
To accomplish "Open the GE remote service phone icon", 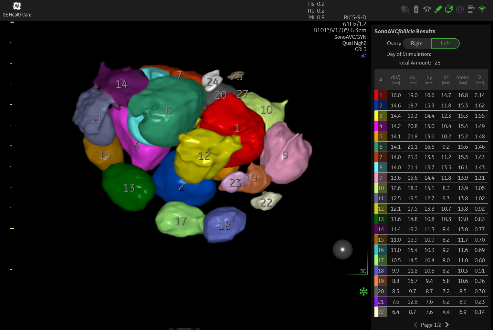I will click(x=427, y=9).
